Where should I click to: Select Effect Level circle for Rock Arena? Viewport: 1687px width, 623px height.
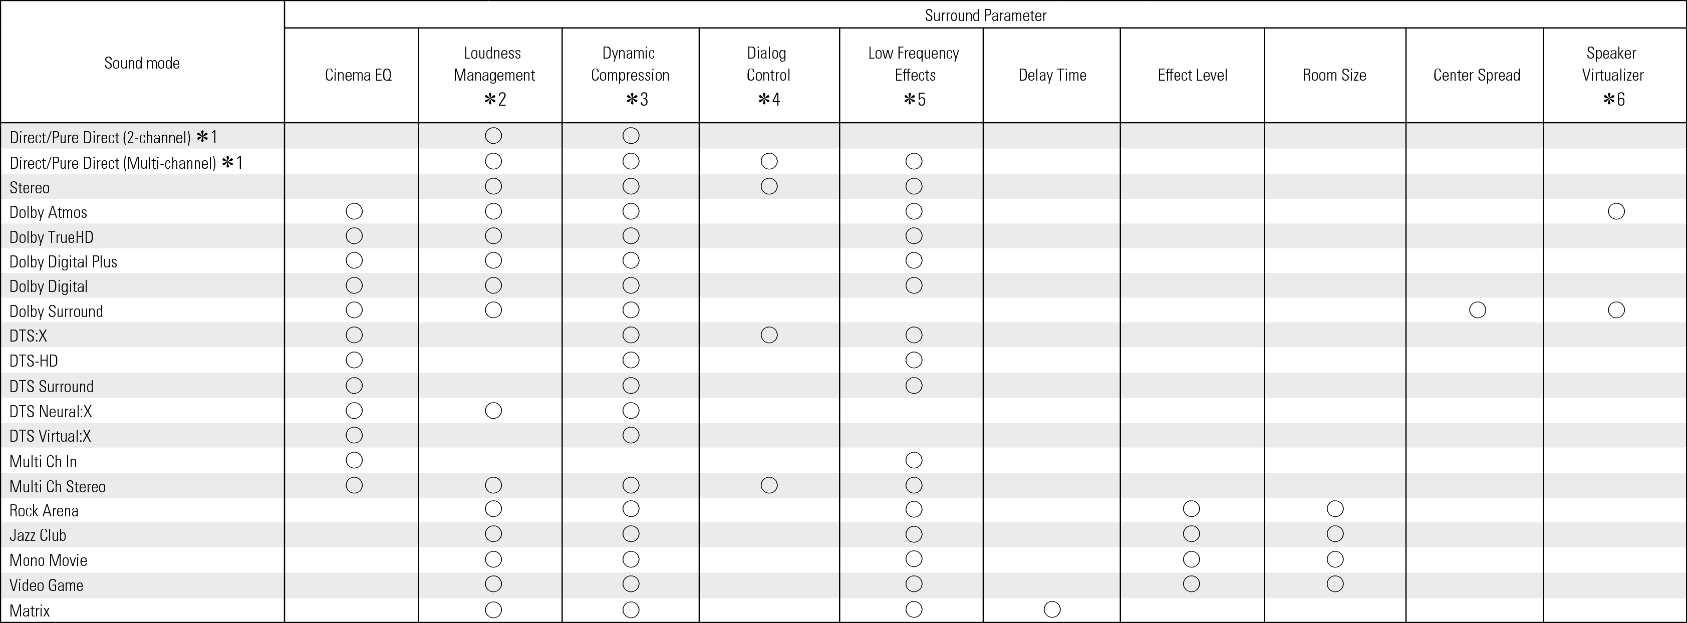[x=1191, y=509]
